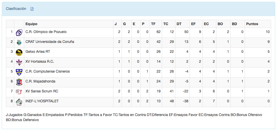The image size is (277, 131).
Task: Choose the XV Sanse Scrum RC name
Action: pos(42,91)
